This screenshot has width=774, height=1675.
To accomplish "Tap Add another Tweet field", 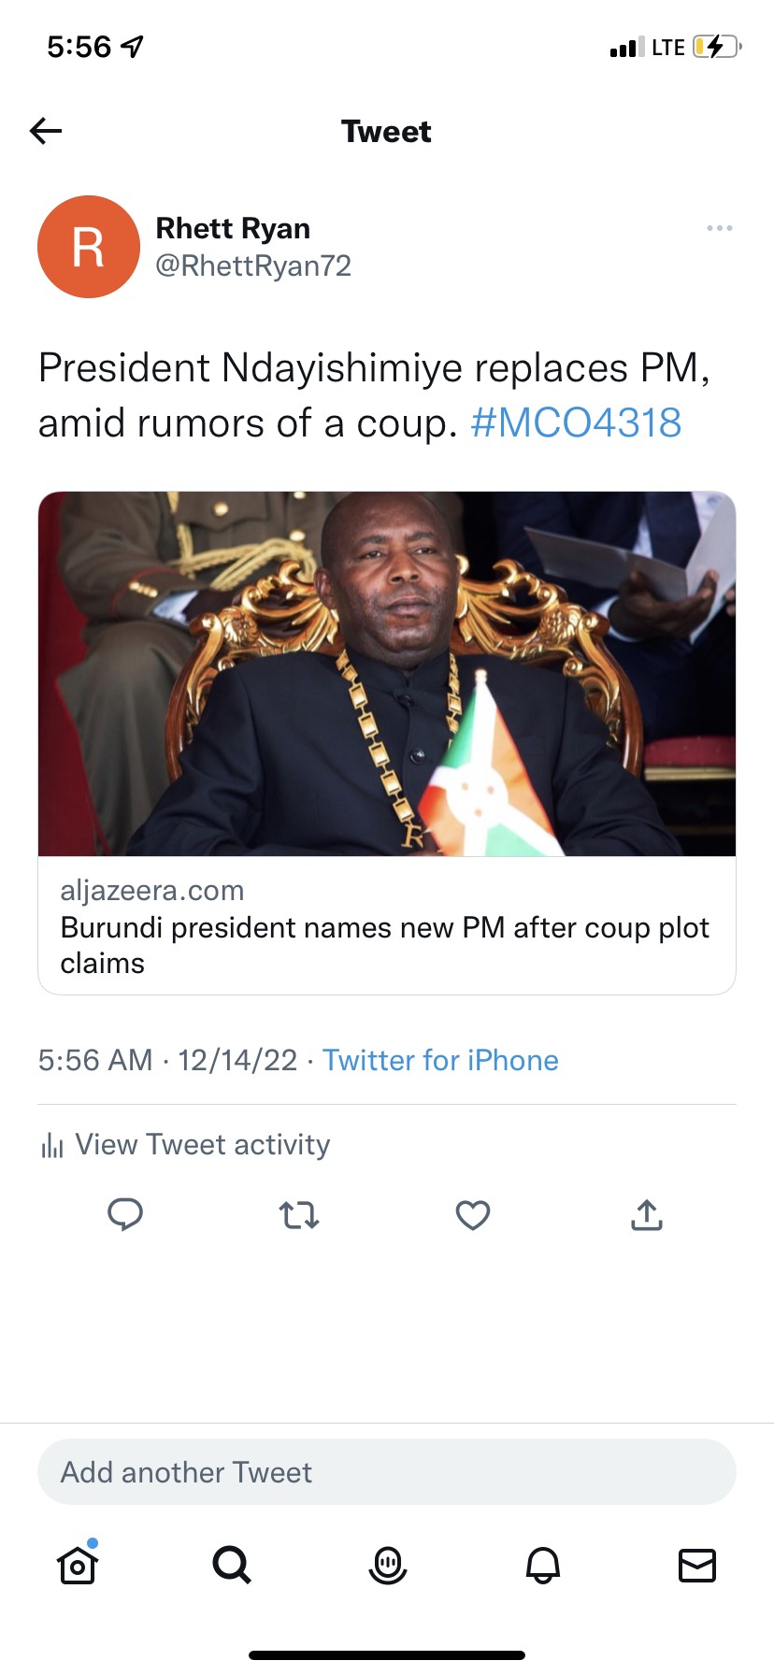I will pyautogui.click(x=387, y=1472).
